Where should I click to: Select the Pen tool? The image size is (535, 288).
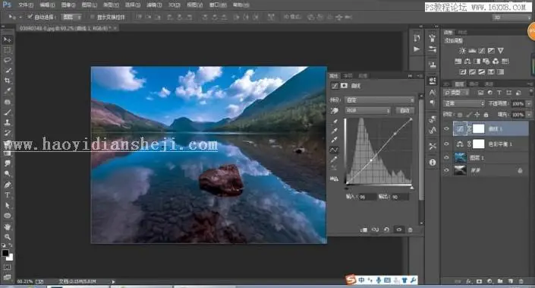[x=7, y=185]
